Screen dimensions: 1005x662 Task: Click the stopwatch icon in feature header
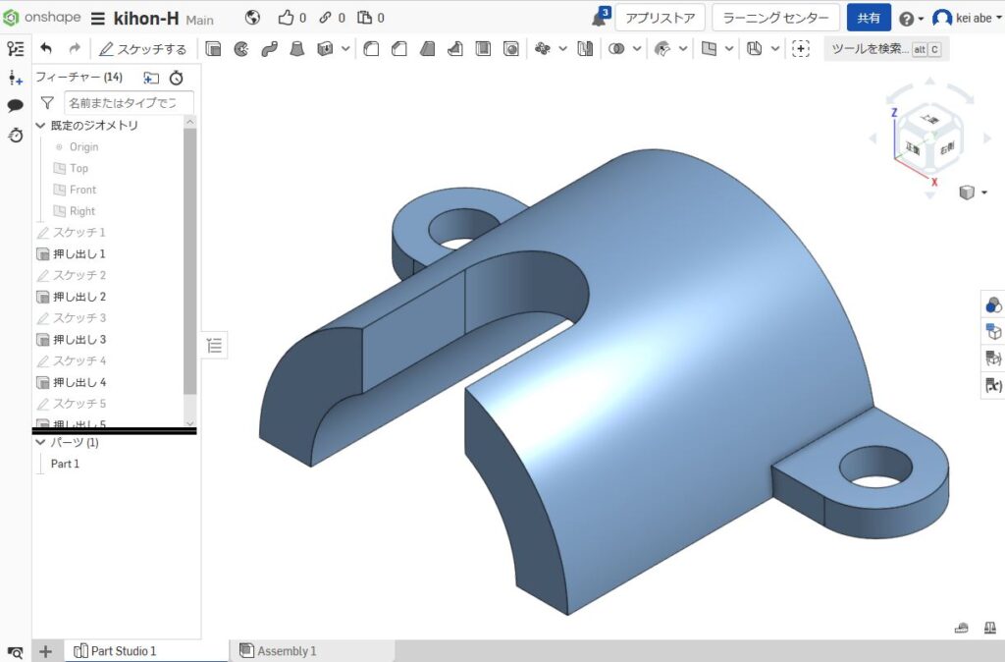coord(177,78)
